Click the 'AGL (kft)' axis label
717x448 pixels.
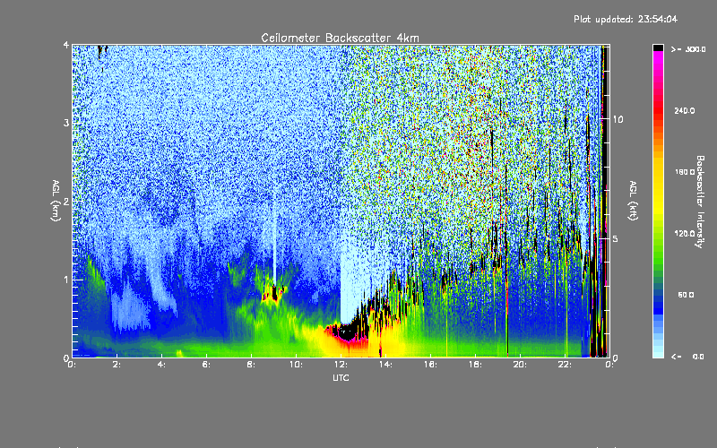click(x=633, y=201)
